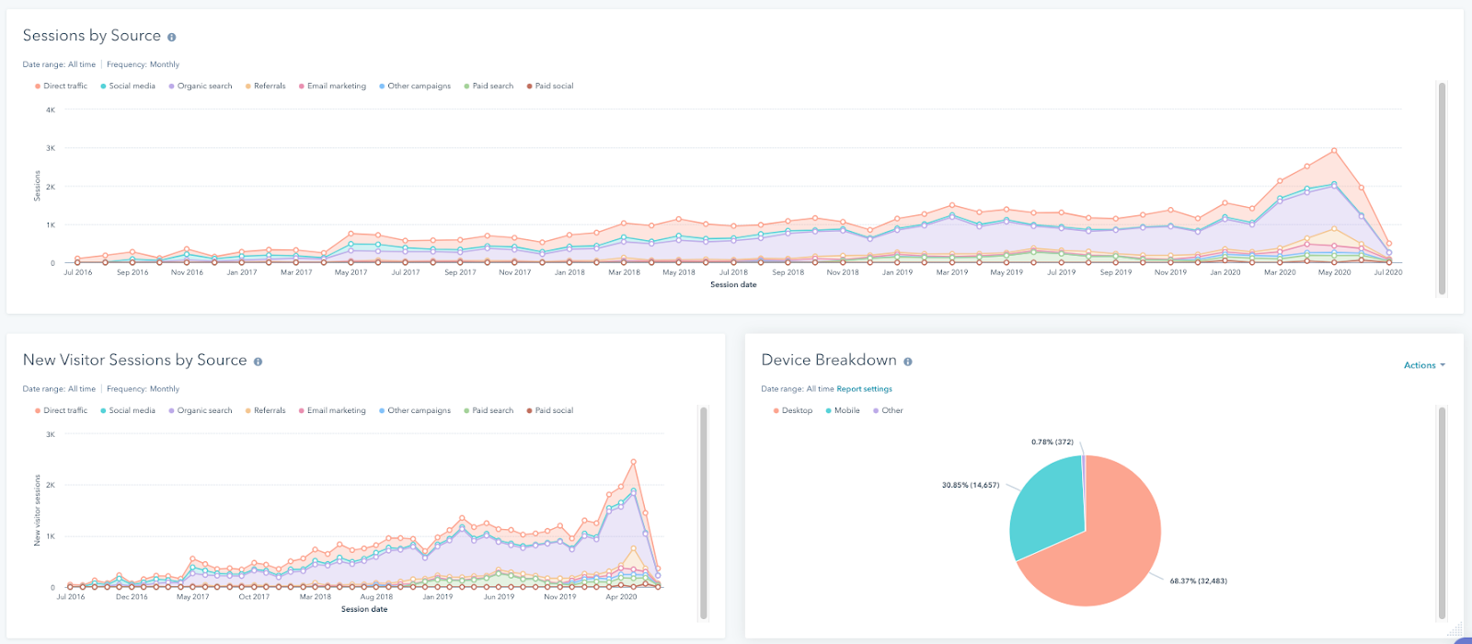Toggle Paid social legend in Sessions by Source
This screenshot has width=1472, height=644.
[x=550, y=86]
